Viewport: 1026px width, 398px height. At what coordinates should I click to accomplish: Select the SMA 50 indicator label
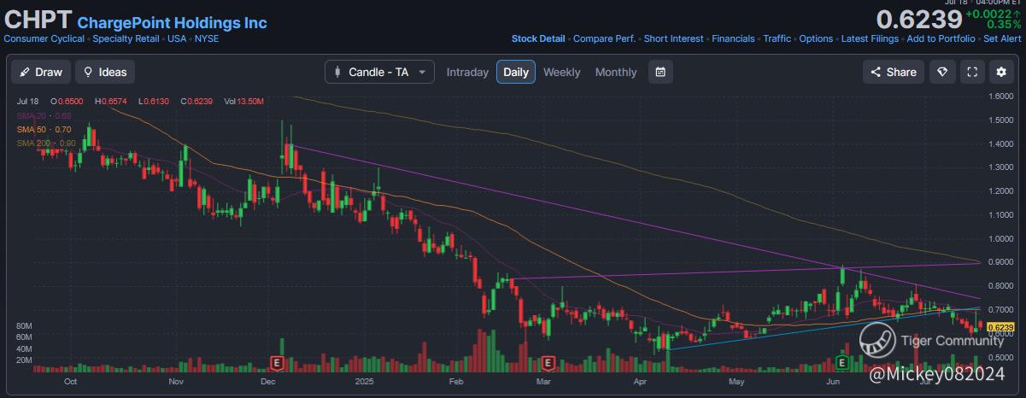pos(44,129)
